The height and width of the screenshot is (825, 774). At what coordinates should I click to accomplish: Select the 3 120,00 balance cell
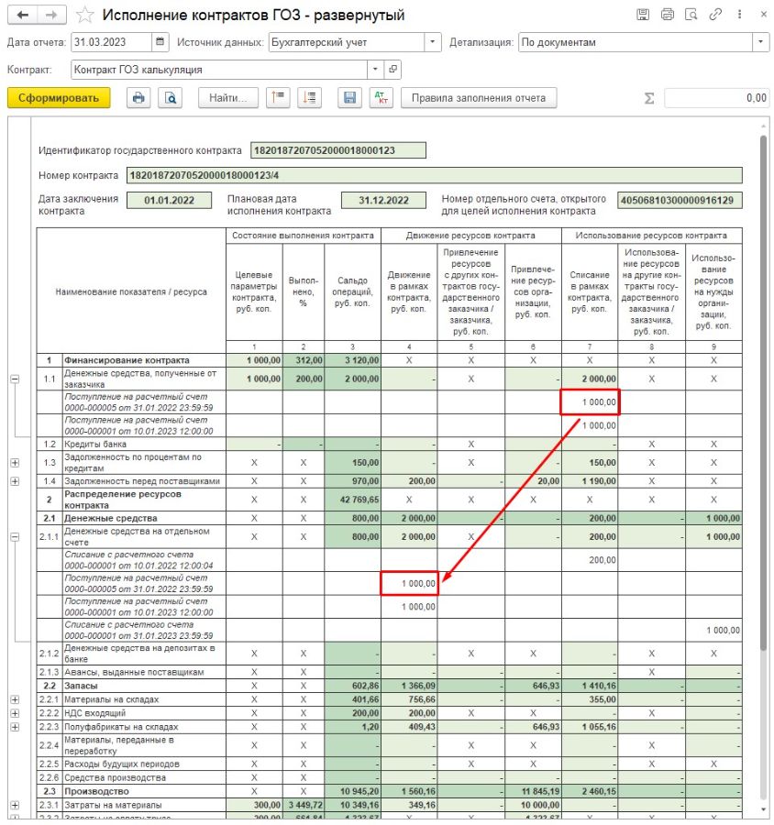[353, 360]
